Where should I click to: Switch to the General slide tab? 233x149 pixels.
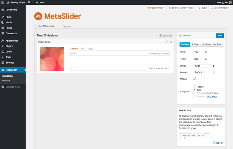pyautogui.click(x=74, y=49)
